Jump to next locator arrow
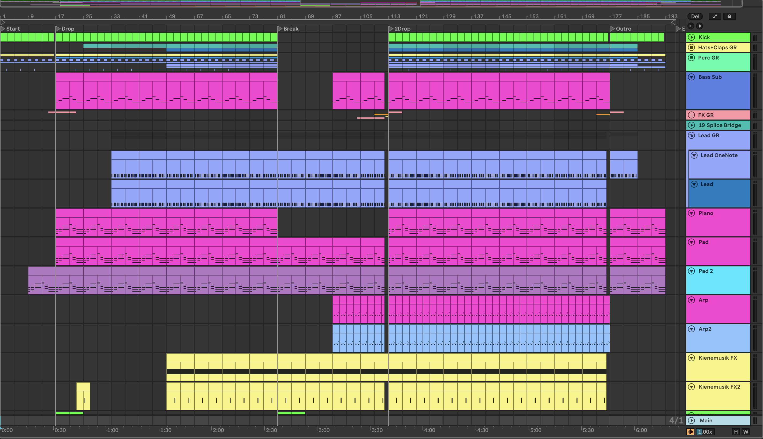The image size is (763, 439). coord(699,26)
